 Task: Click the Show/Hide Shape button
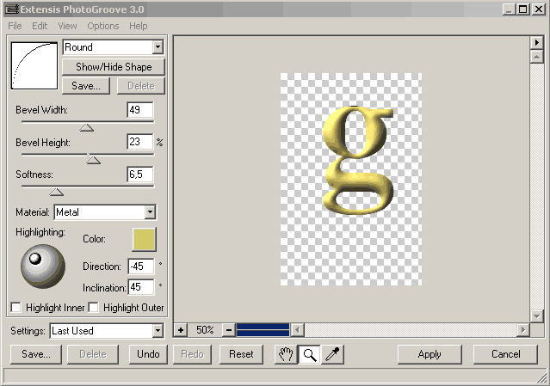[x=113, y=67]
